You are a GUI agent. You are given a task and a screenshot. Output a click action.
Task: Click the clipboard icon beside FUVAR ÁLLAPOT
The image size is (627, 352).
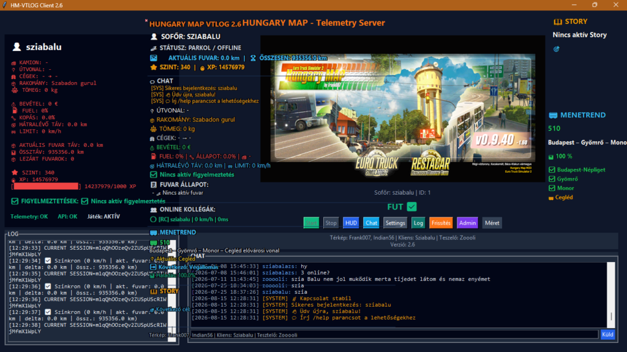click(x=154, y=185)
